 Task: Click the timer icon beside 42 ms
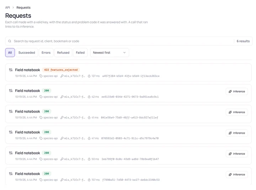pos(89,97)
